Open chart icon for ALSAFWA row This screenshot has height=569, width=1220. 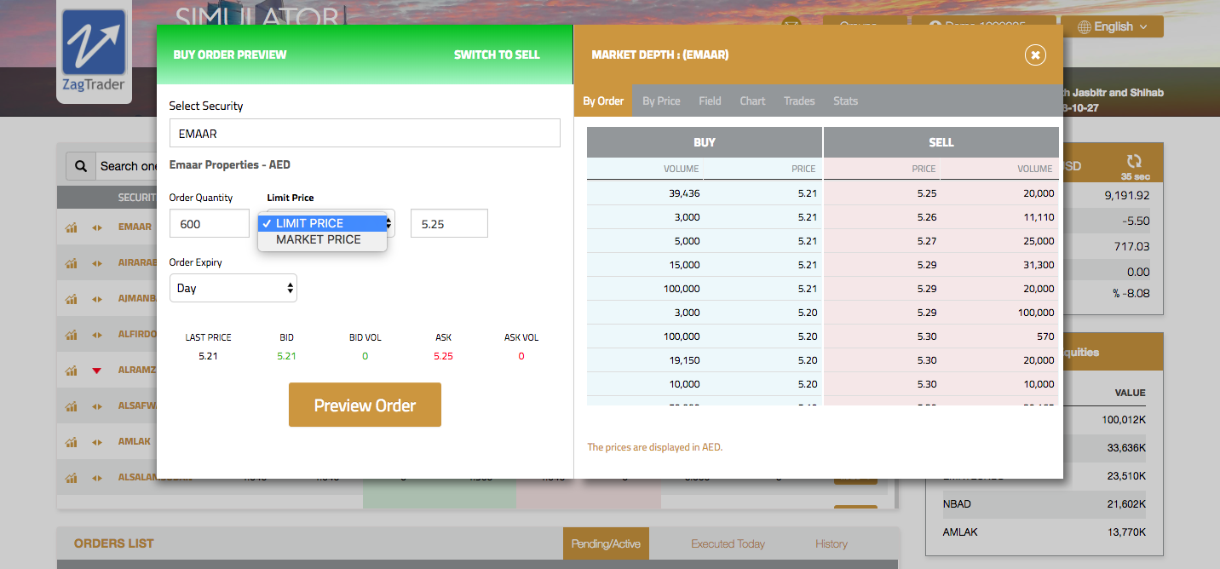click(x=72, y=406)
